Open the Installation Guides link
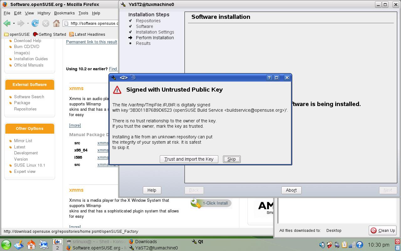The image size is (401, 251). [x=31, y=59]
